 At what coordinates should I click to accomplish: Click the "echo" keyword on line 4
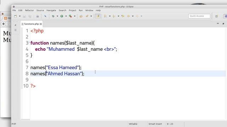(x=40, y=49)
